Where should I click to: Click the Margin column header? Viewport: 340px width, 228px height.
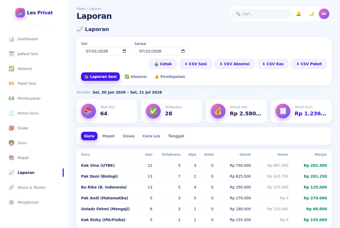pos(321,155)
